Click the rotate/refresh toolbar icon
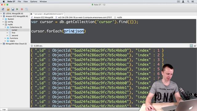 (x=26, y=9)
